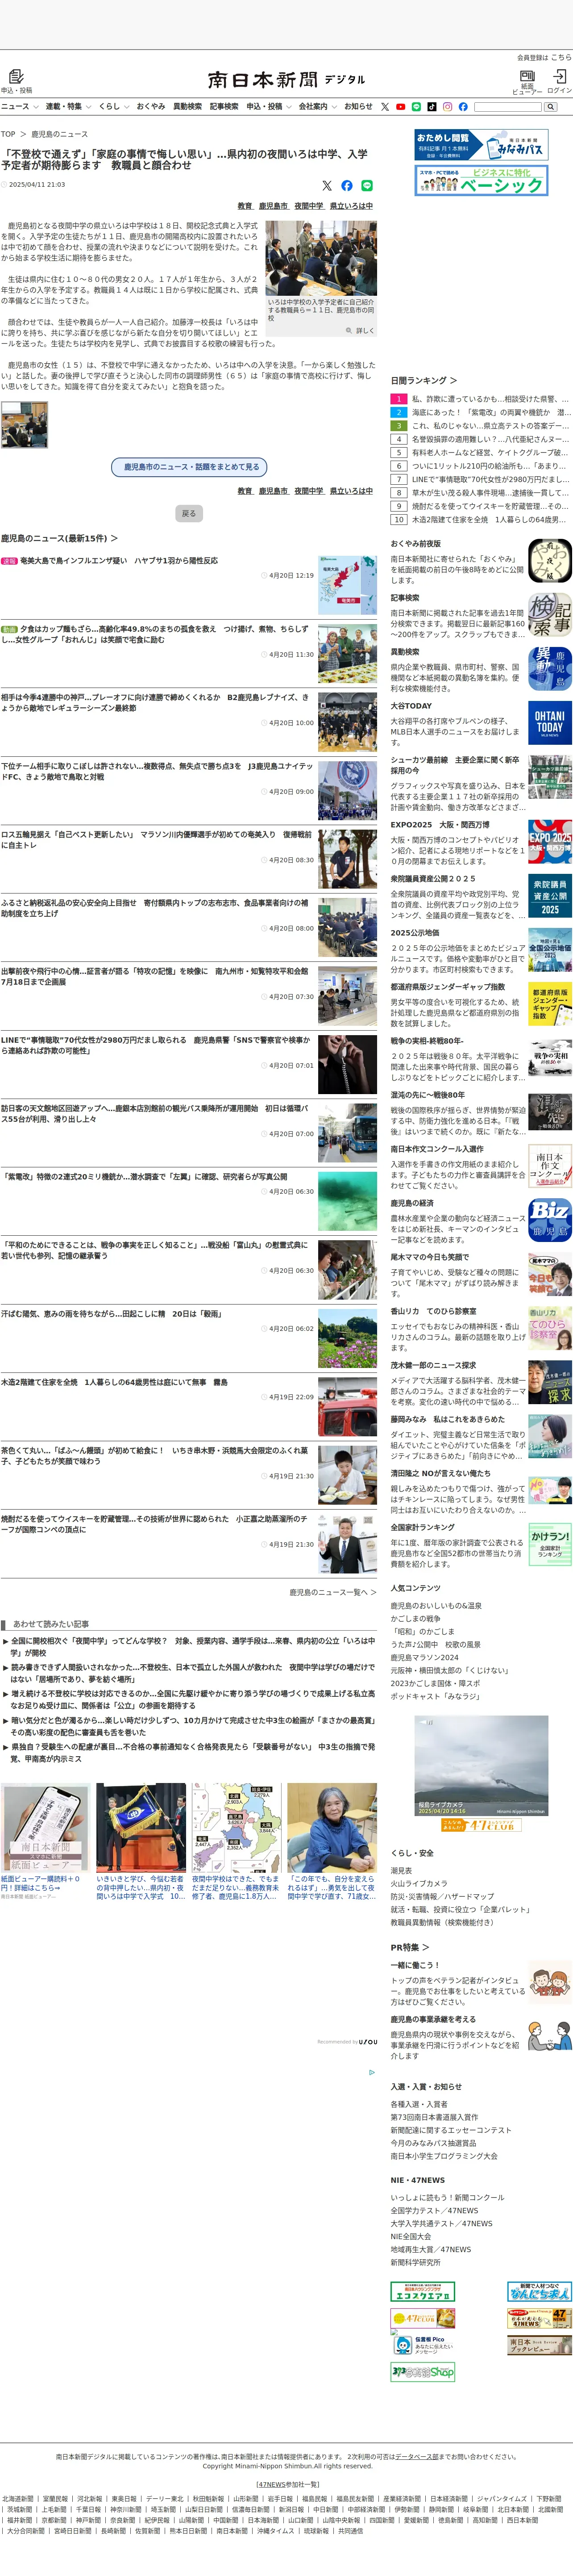Image resolution: width=573 pixels, height=2576 pixels.
Task: Open the YouTube icon in navigation bar
Action: coord(400,107)
